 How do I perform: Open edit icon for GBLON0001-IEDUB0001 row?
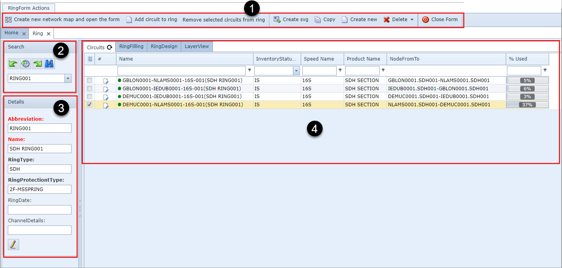coord(105,89)
